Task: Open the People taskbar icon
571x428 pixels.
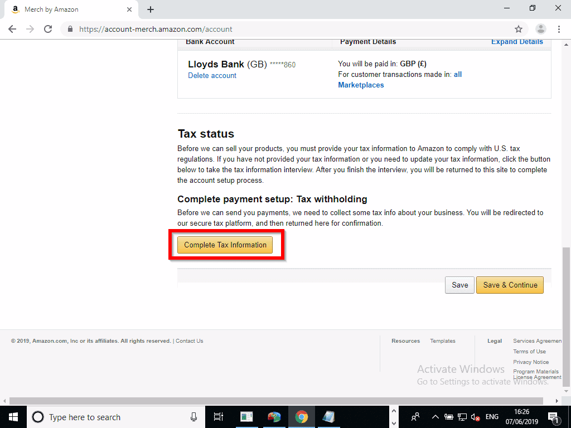Action: [415, 417]
